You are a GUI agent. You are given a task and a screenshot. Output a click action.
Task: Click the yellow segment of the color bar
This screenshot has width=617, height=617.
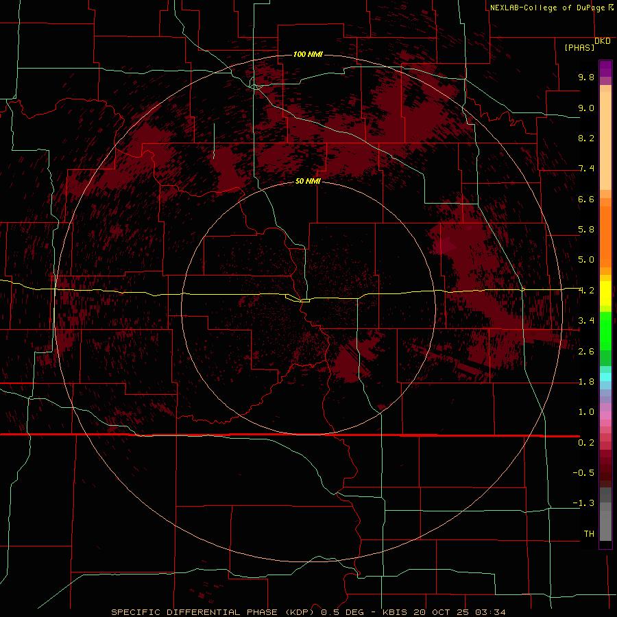coord(605,293)
